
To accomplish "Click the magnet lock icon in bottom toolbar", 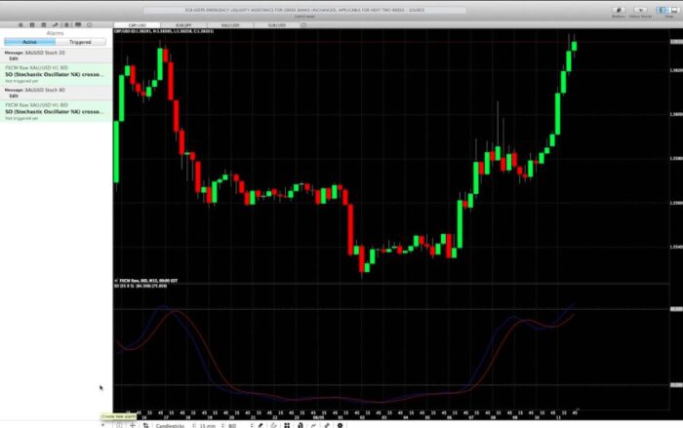I will point(301,425).
